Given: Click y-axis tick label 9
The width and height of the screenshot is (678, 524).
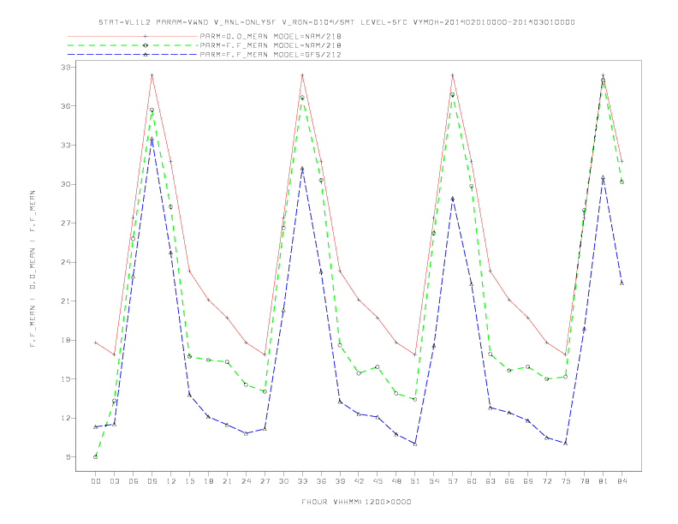Looking at the screenshot, I should pyautogui.click(x=68, y=457).
